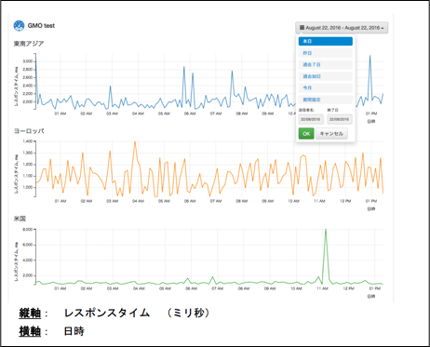Click the 8,000 peak in 米国 chart
This screenshot has height=347, width=430.
(x=326, y=230)
